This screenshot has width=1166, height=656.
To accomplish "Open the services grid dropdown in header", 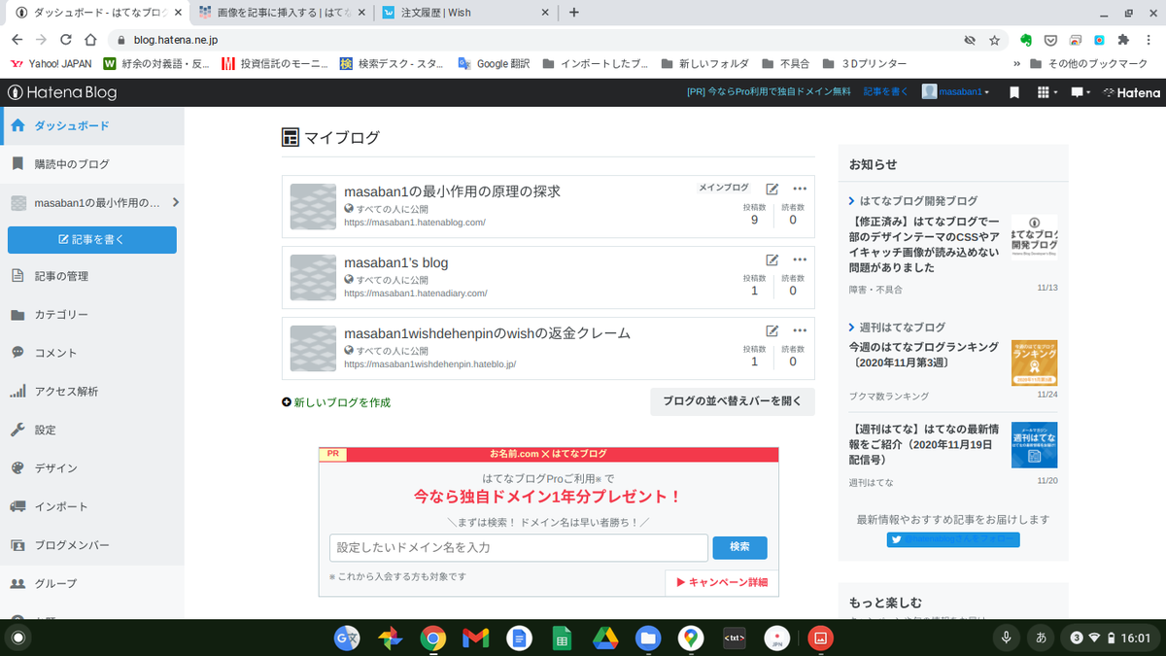I will click(1047, 92).
